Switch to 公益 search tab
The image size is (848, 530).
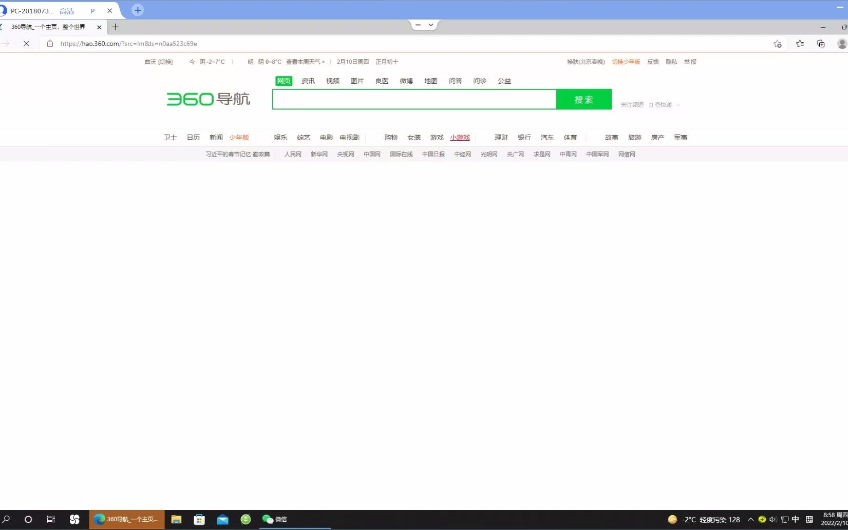click(504, 81)
